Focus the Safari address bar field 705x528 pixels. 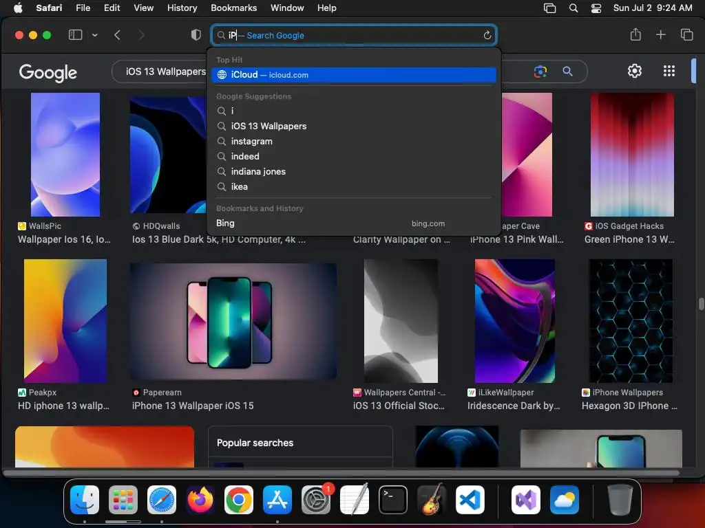pos(354,36)
